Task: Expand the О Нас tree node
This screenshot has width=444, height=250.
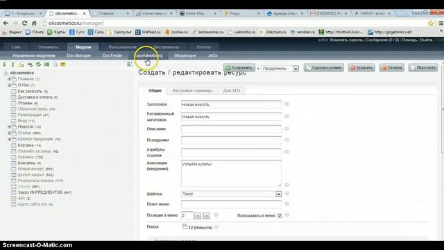Action: (9, 85)
